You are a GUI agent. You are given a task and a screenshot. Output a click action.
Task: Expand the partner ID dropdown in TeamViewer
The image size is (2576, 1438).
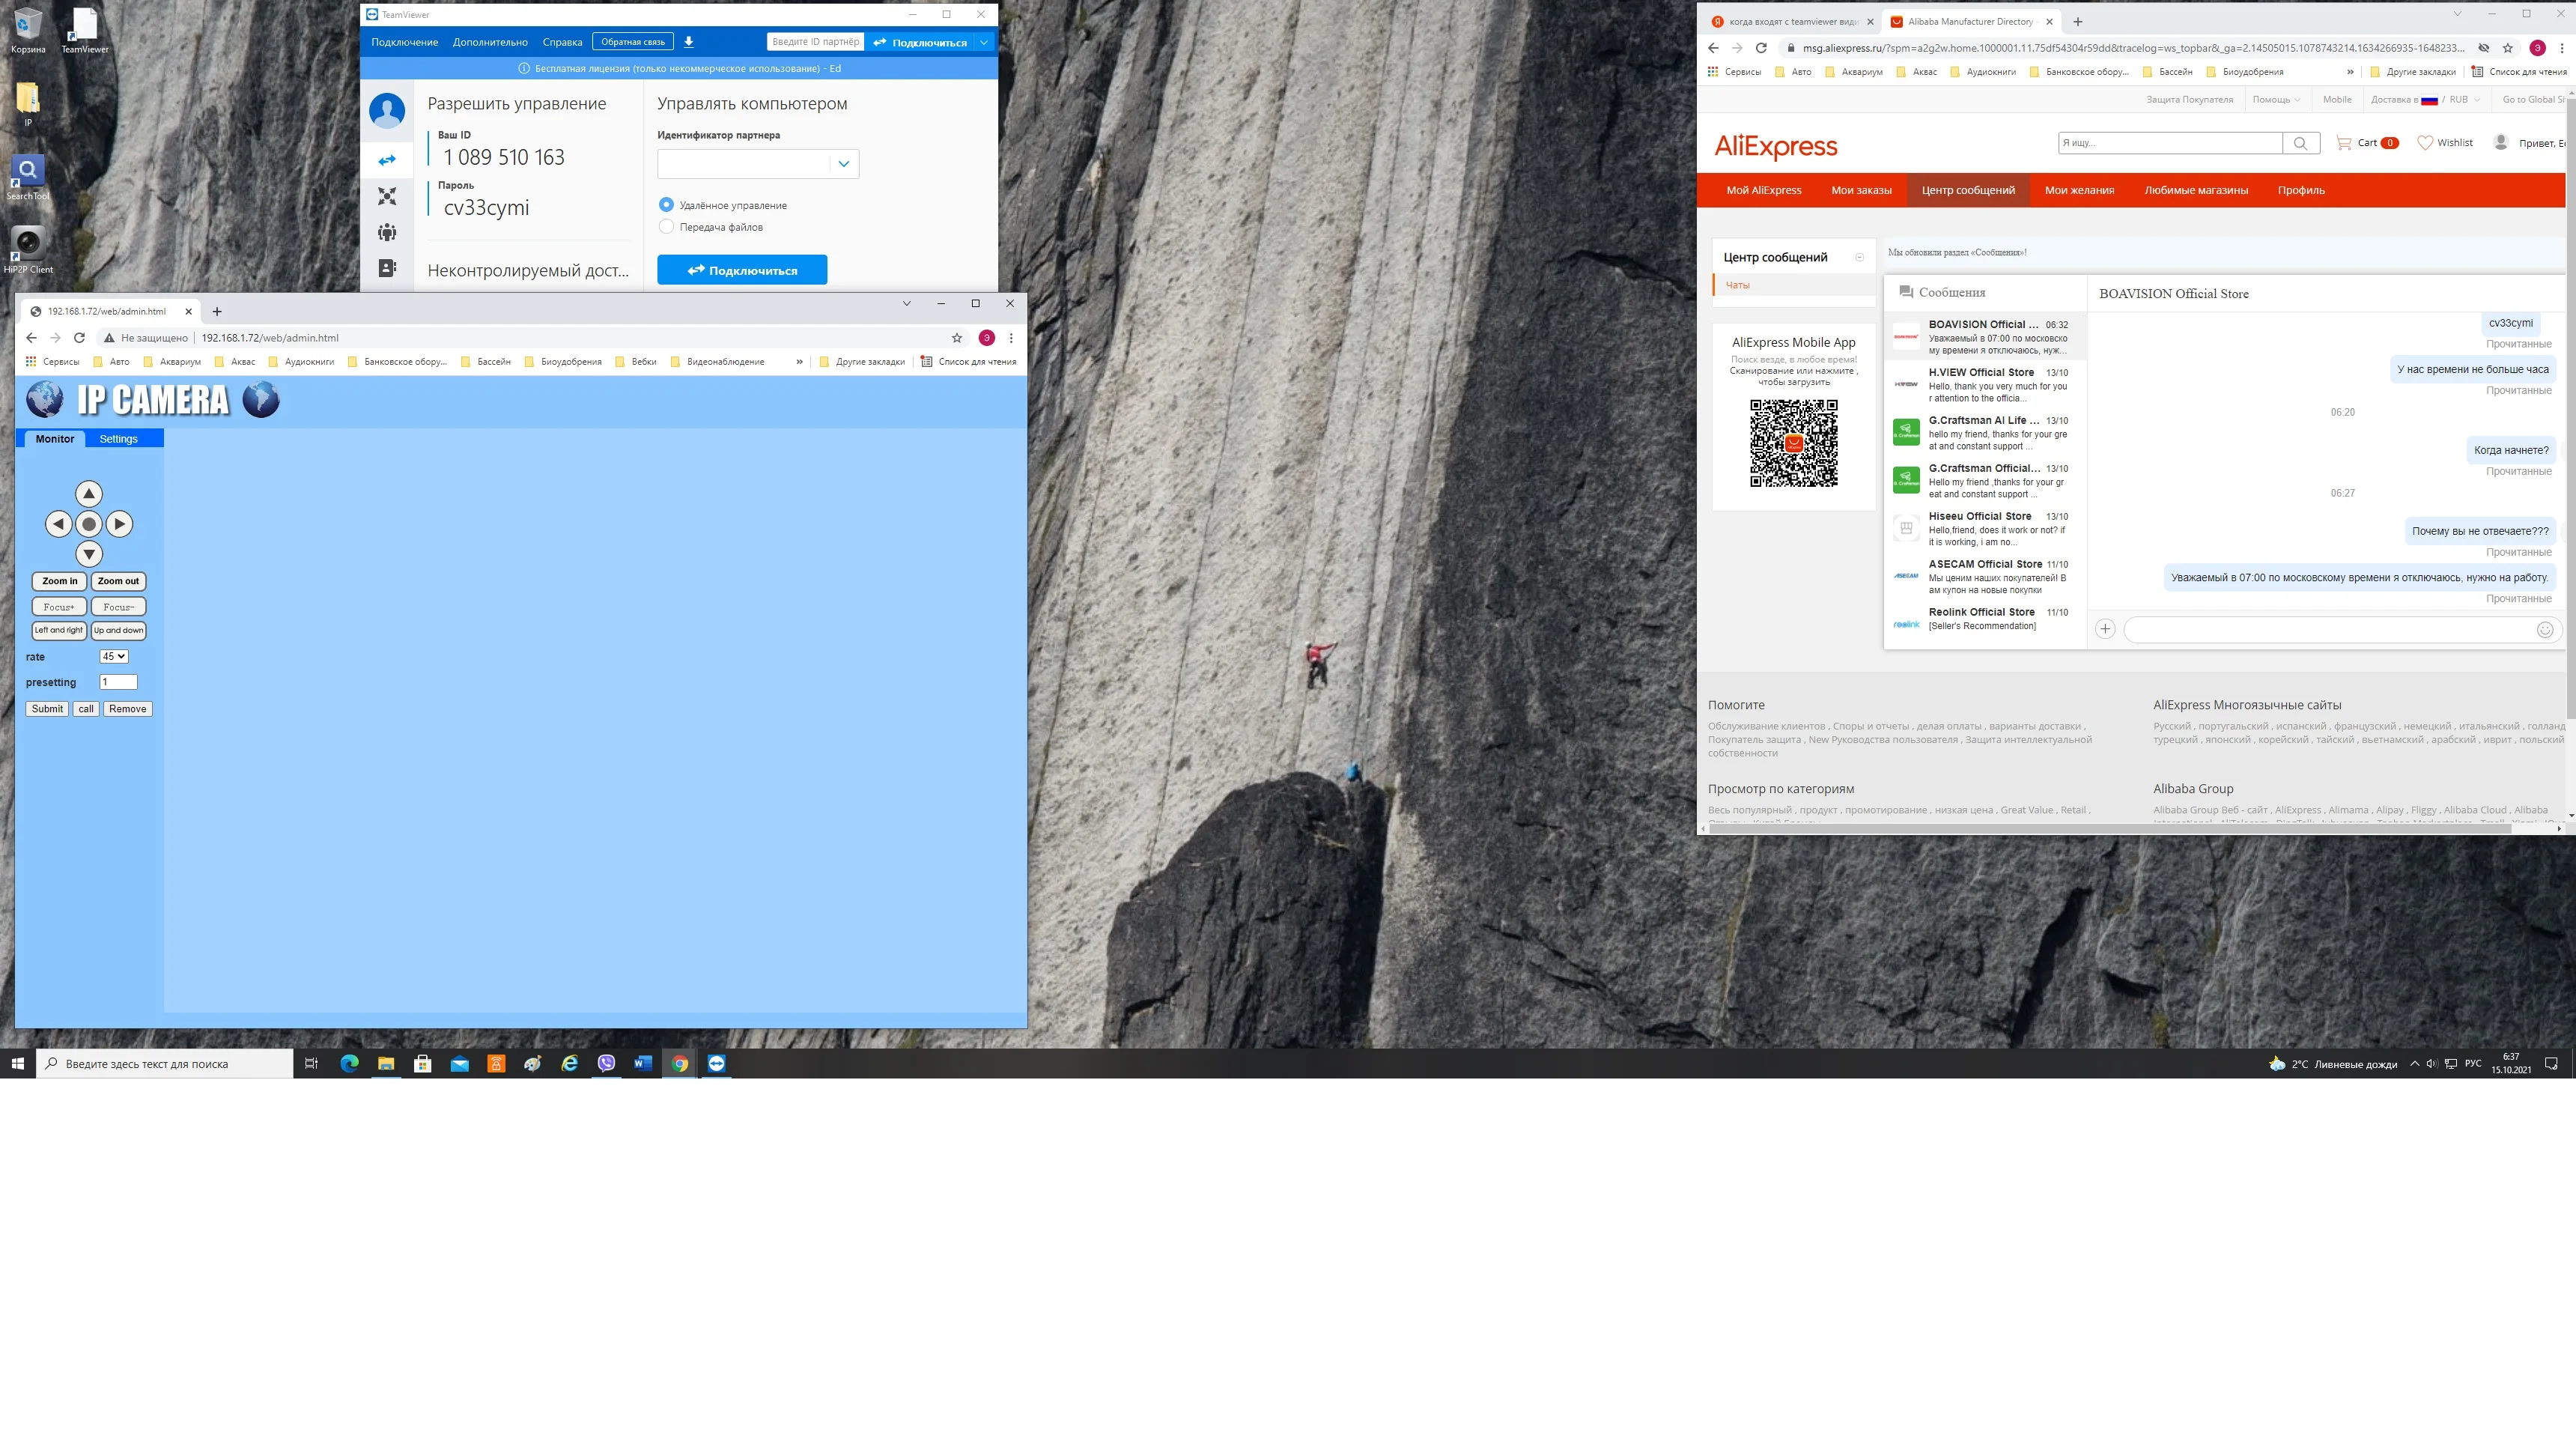click(843, 164)
